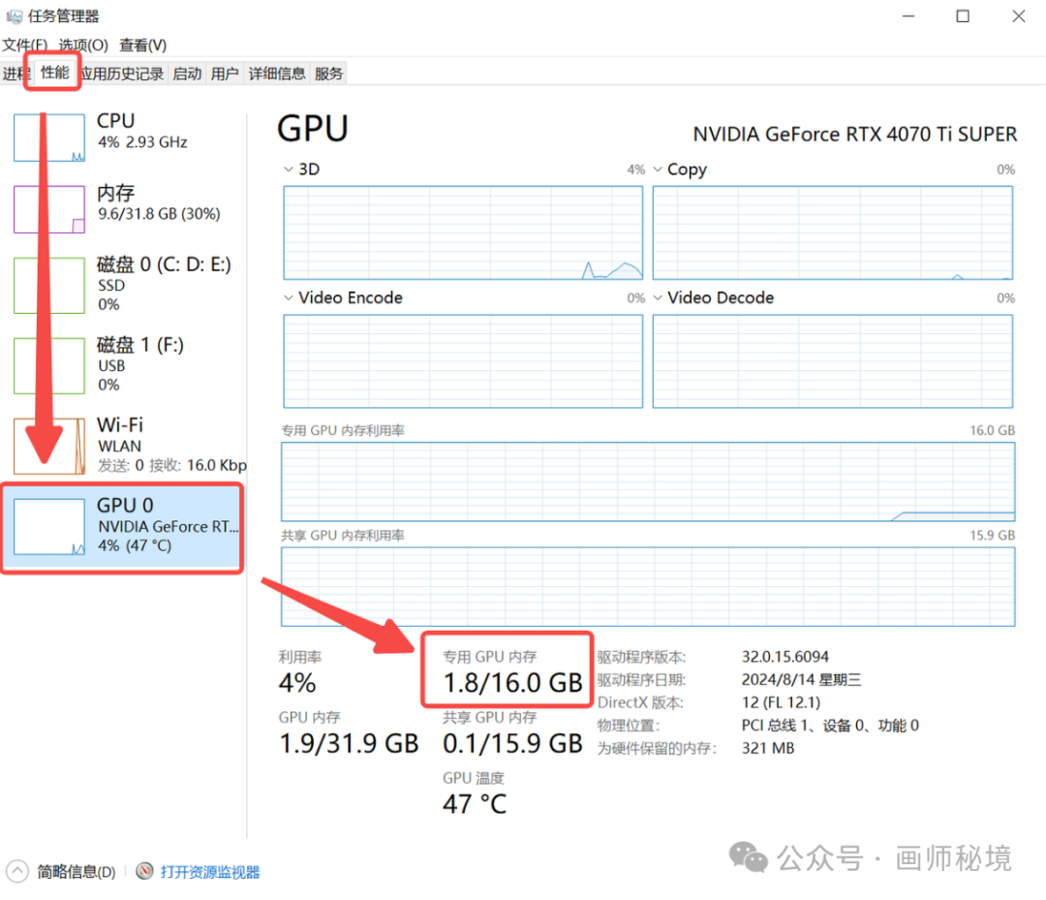
Task: Select the 磁盘 0 (C: D: E:) graph thumbnail
Action: [x=49, y=286]
